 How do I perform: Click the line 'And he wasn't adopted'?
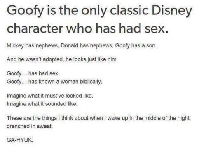(x=35, y=59)
